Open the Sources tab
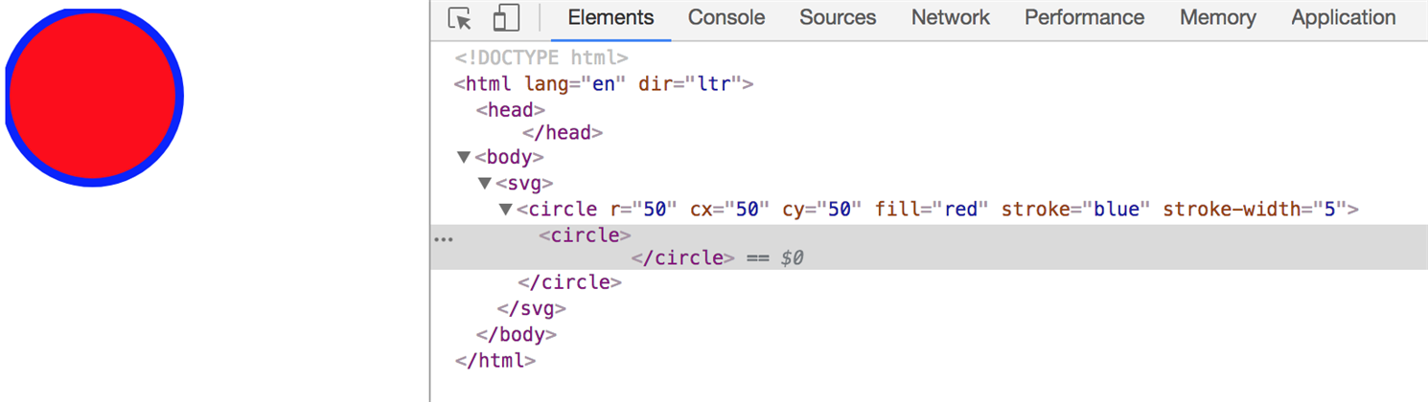Viewport: 1428px width, 402px height. point(838,18)
